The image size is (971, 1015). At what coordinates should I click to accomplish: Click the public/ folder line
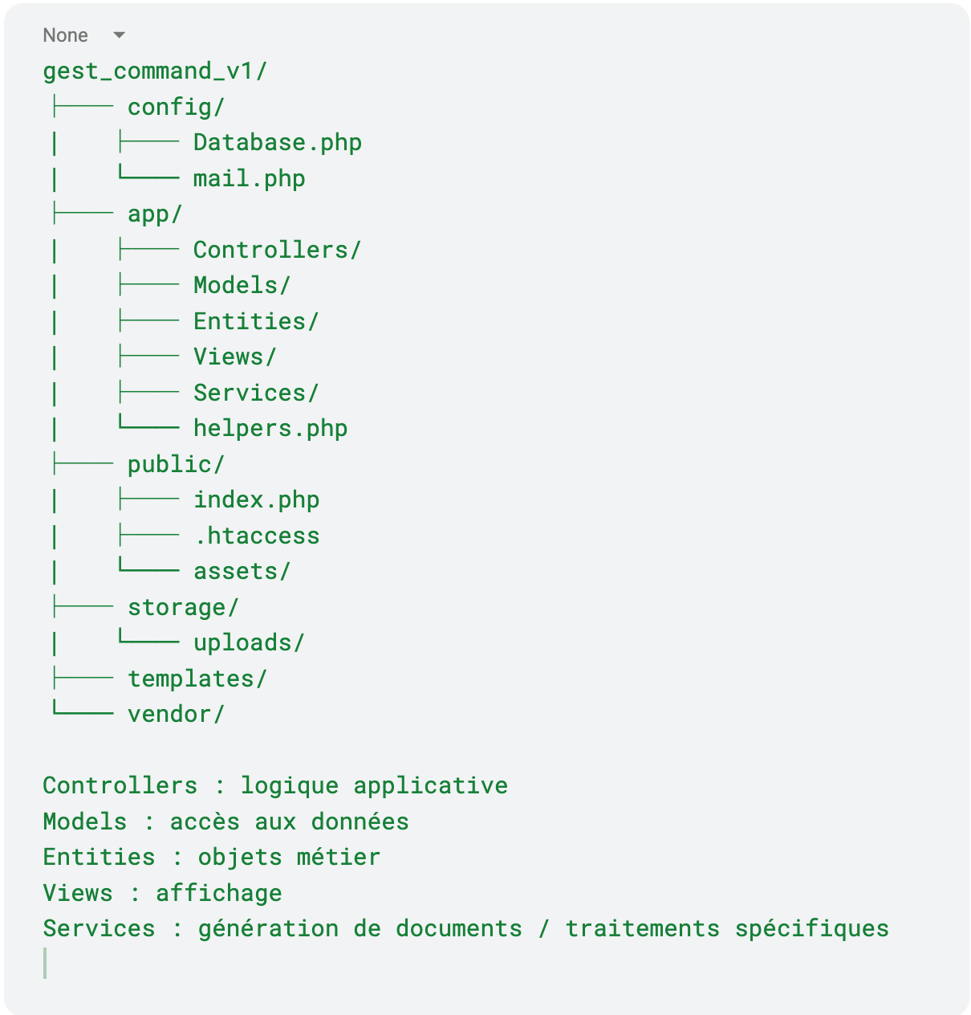point(176,464)
